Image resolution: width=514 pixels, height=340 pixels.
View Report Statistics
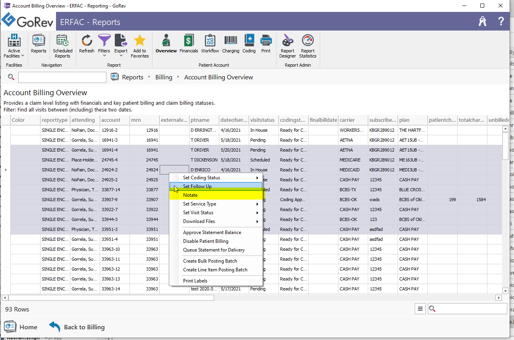[308, 46]
